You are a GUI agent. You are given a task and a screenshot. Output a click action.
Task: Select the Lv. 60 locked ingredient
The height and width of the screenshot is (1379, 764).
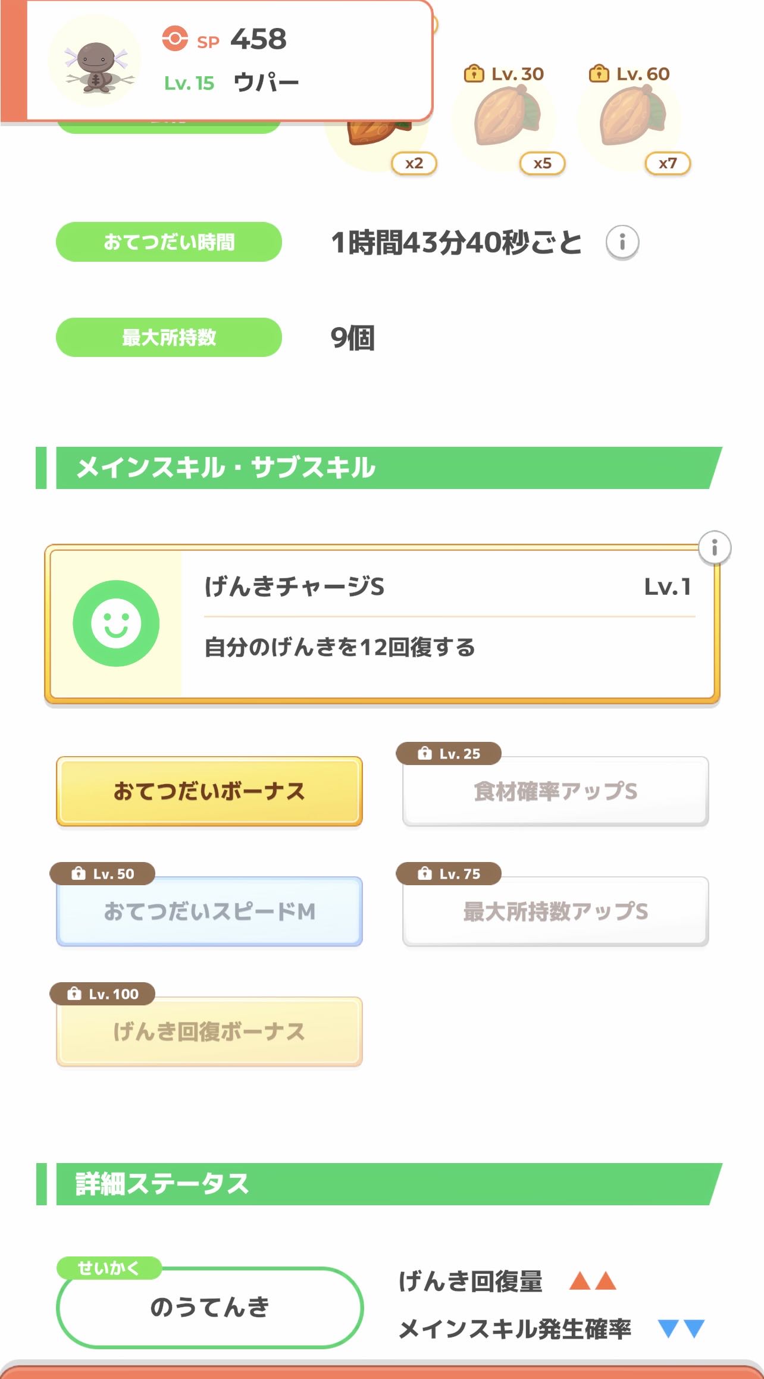coord(632,119)
